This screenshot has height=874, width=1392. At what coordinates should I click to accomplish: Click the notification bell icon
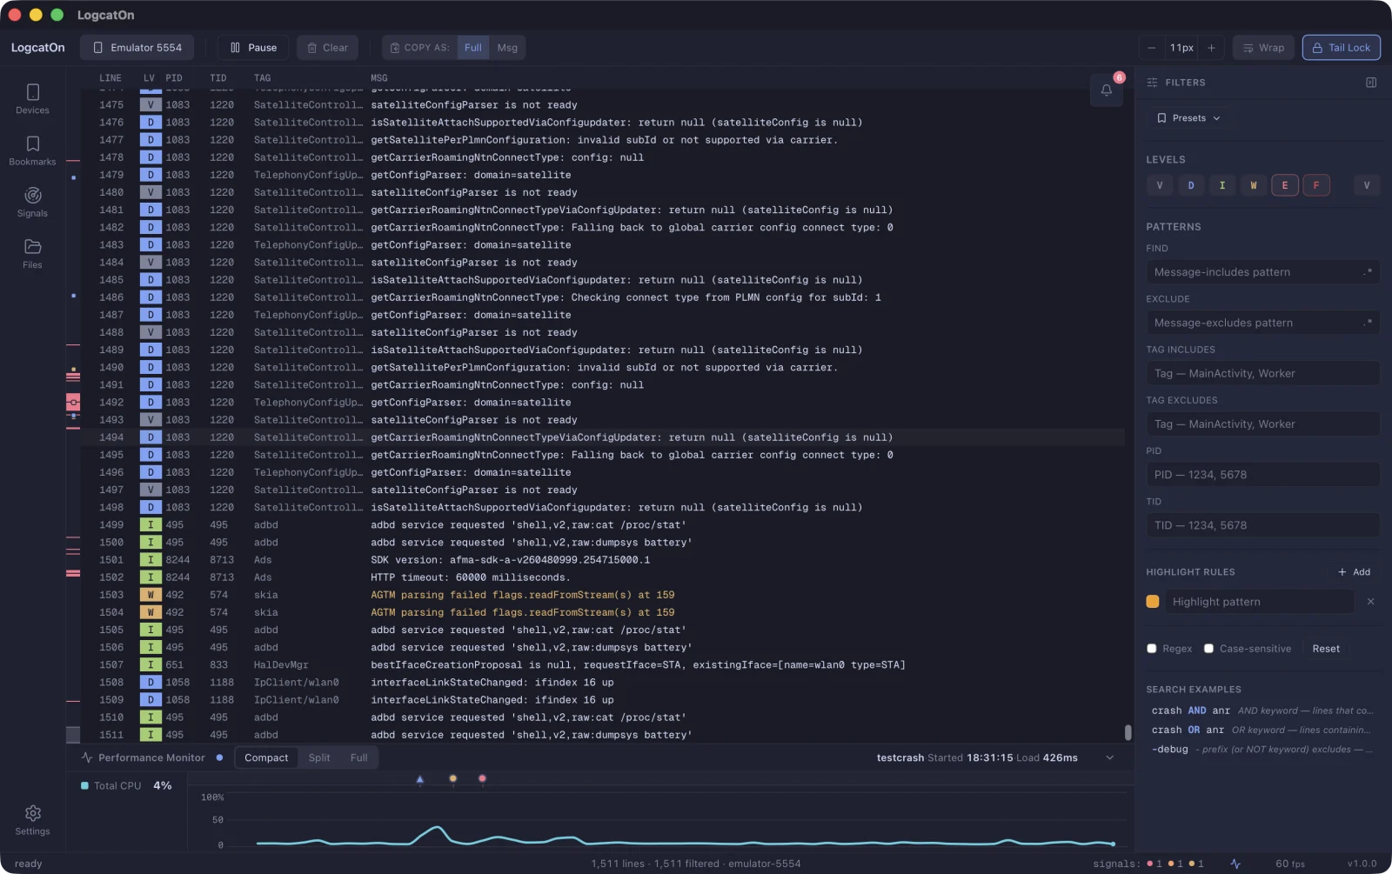[x=1107, y=90]
